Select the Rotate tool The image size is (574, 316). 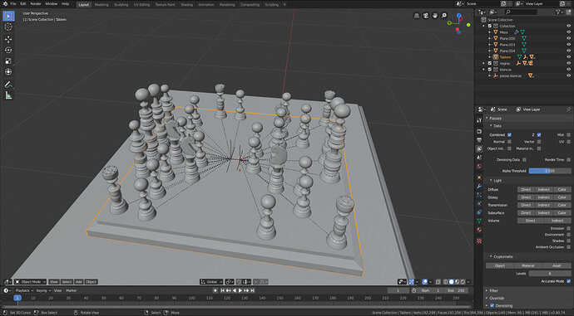click(8, 50)
